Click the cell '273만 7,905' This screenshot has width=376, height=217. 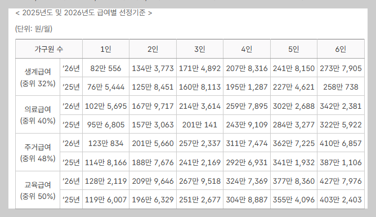[x=341, y=68]
